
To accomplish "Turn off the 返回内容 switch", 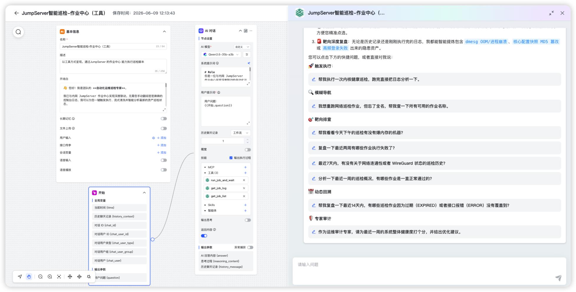I will [204, 236].
